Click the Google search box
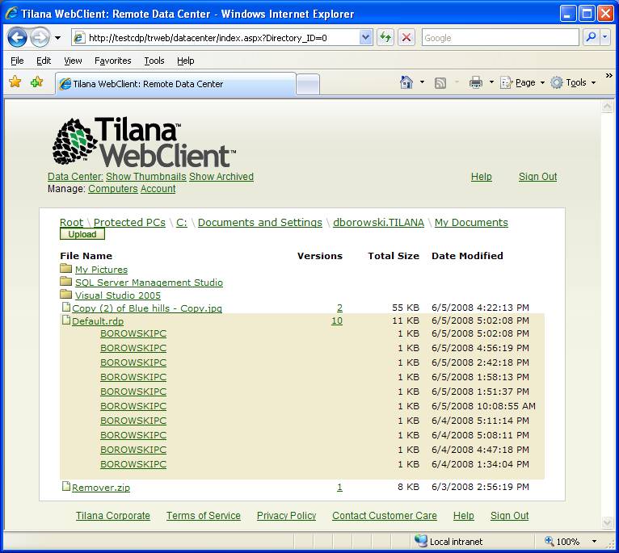This screenshot has height=553, width=619. coord(500,38)
